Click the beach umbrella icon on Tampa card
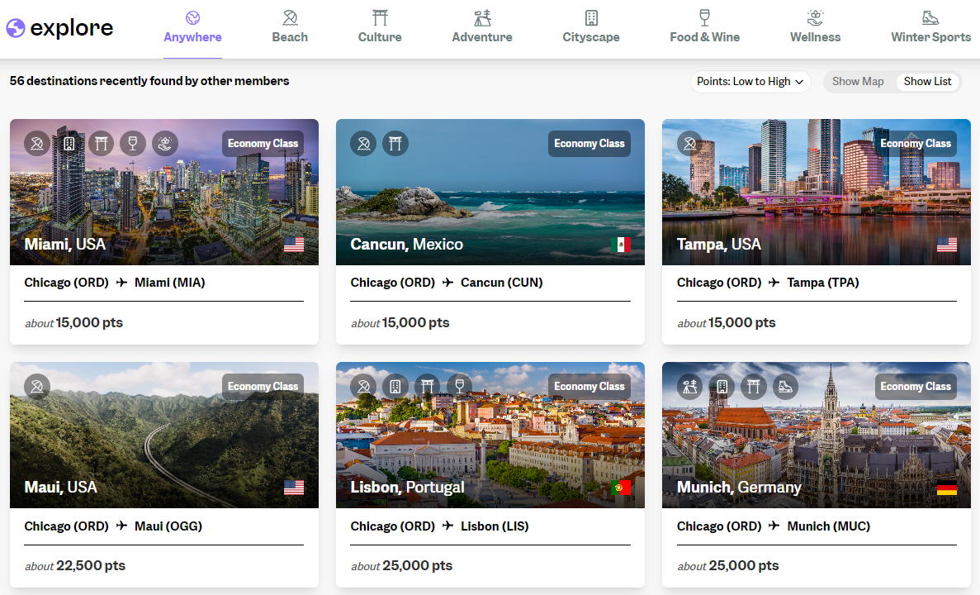 [x=689, y=144]
